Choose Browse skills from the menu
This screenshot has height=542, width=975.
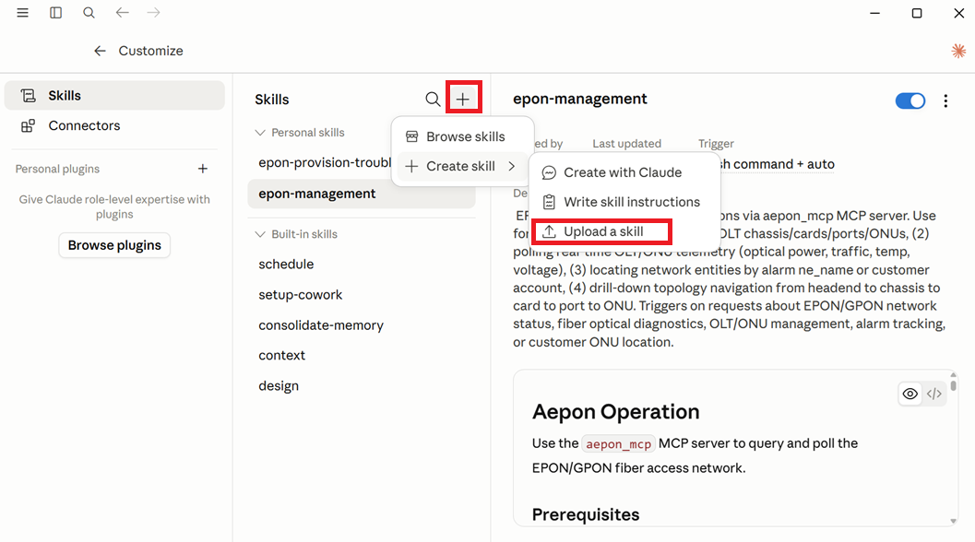(x=463, y=136)
